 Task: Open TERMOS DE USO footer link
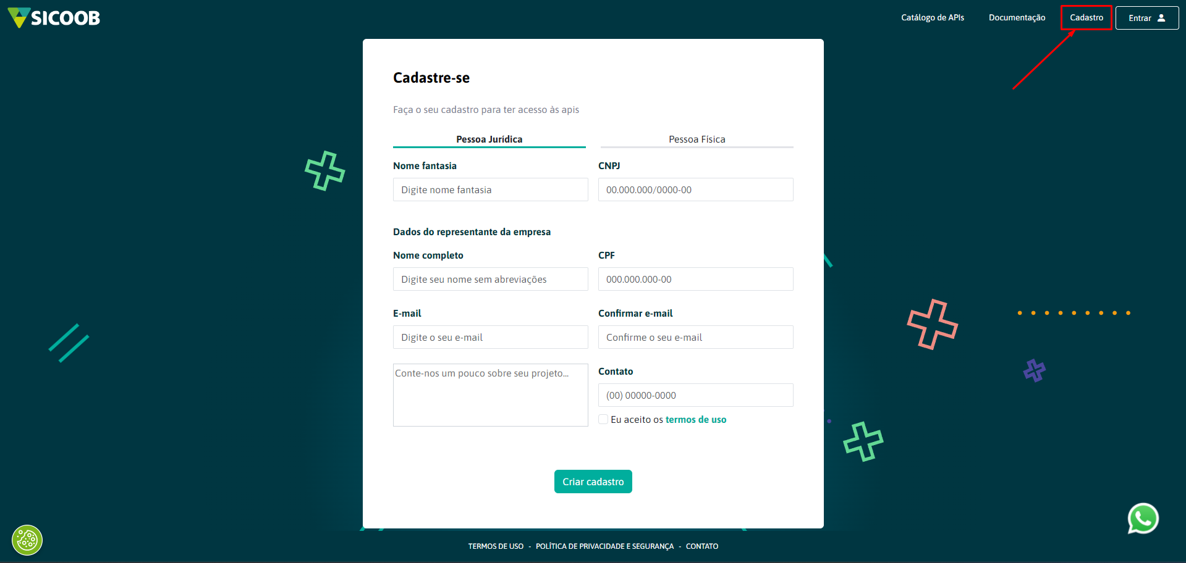(496, 546)
